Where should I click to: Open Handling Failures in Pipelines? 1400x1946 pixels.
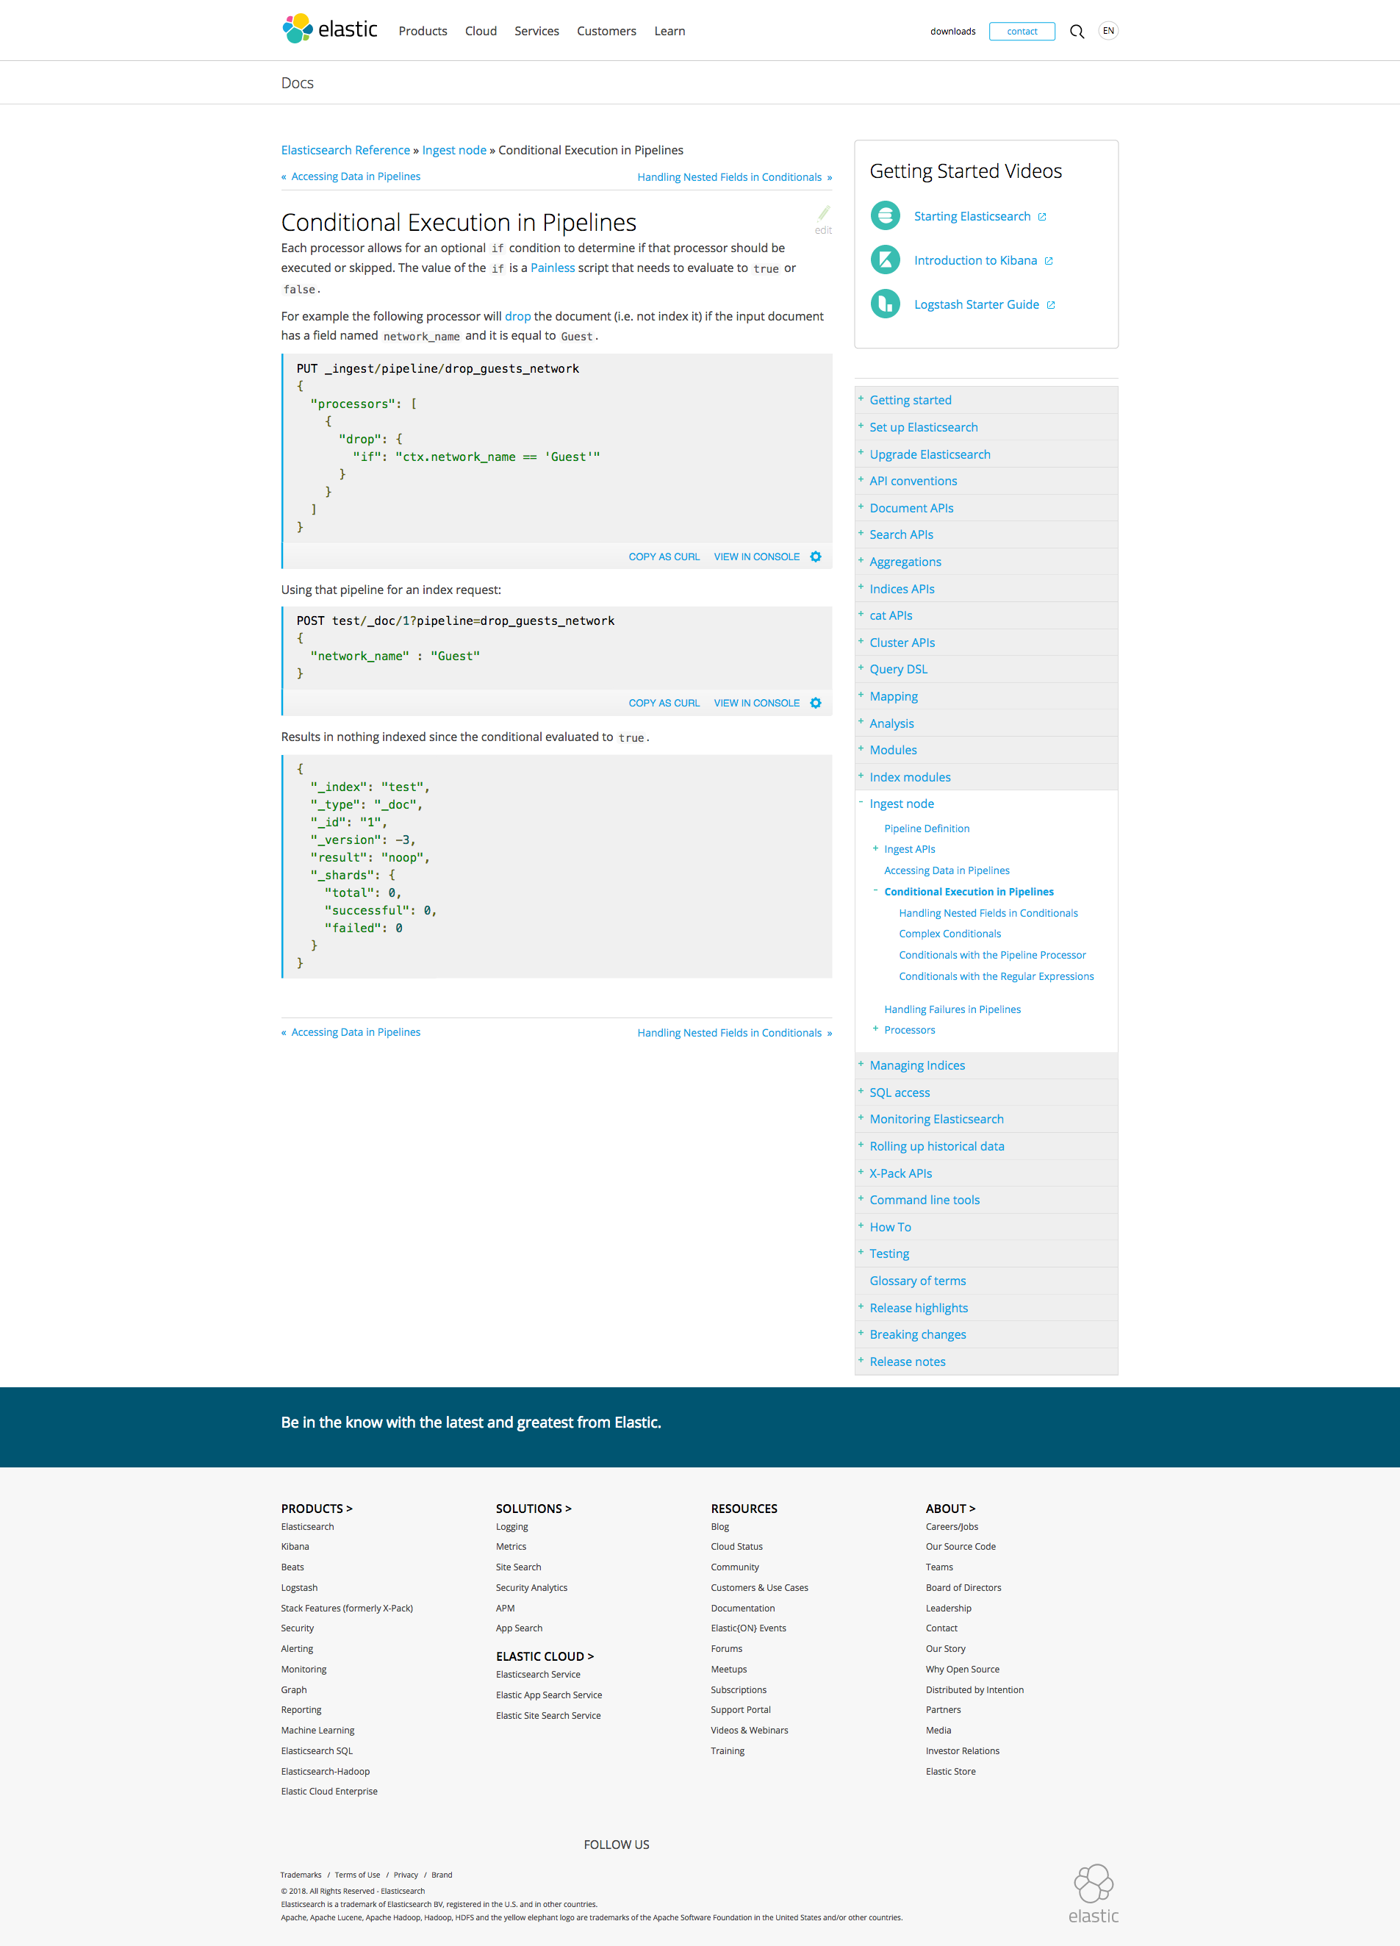click(x=952, y=1010)
